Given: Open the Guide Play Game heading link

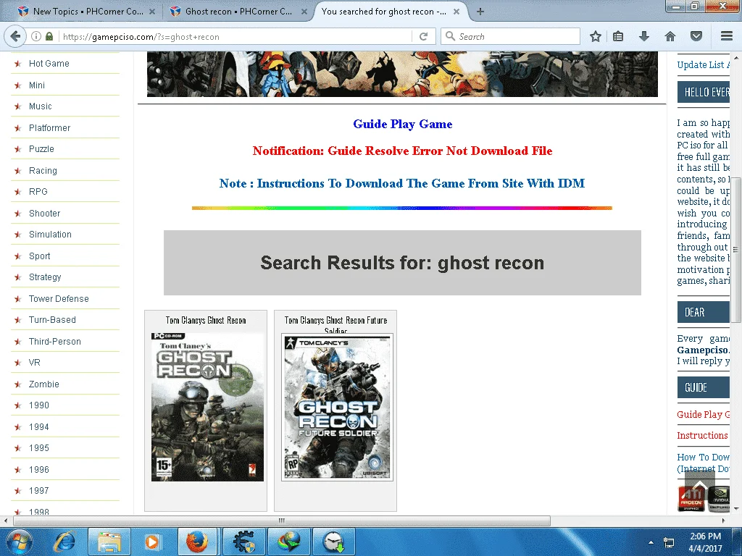Looking at the screenshot, I should 403,124.
